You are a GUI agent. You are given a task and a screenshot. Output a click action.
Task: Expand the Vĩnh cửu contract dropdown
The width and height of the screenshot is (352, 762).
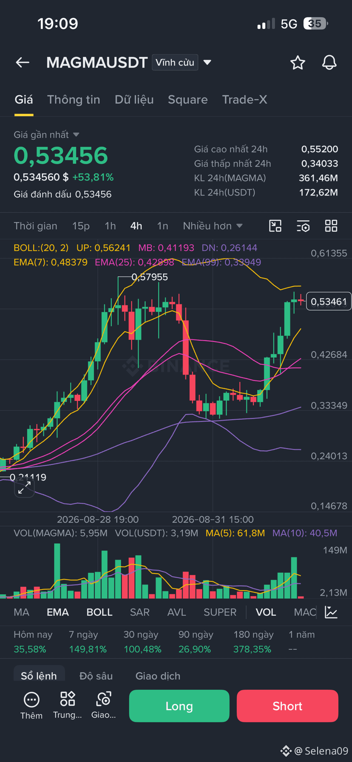[x=207, y=63]
